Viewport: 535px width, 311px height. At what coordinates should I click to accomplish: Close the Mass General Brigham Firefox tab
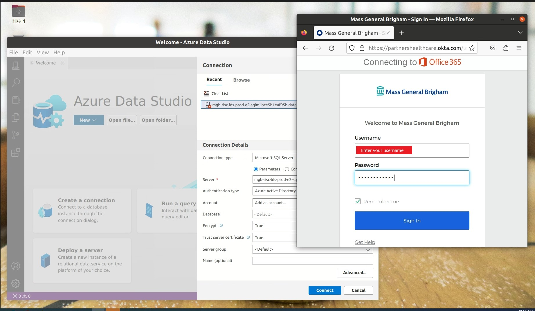click(x=388, y=33)
